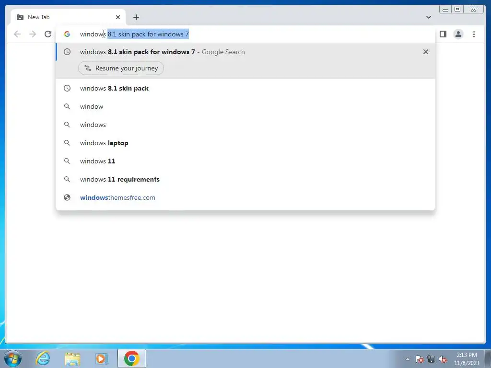Choose the 'windows laptop' suggestion
The image size is (491, 368).
pos(245,143)
